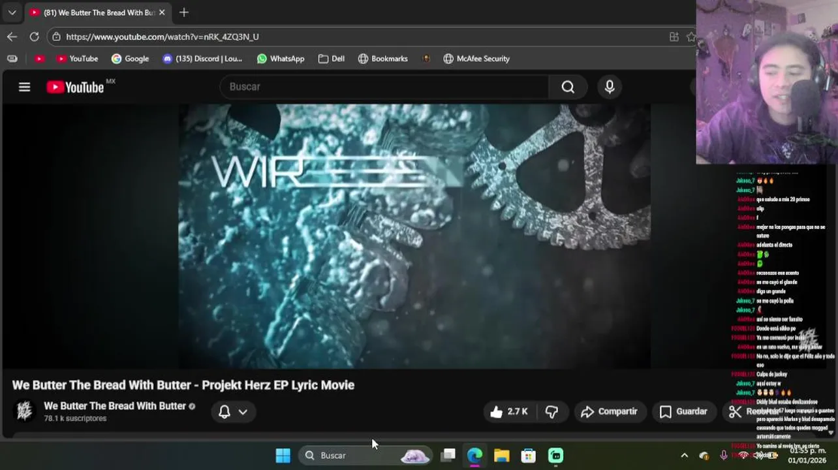Open Task View from the taskbar

[x=448, y=455]
